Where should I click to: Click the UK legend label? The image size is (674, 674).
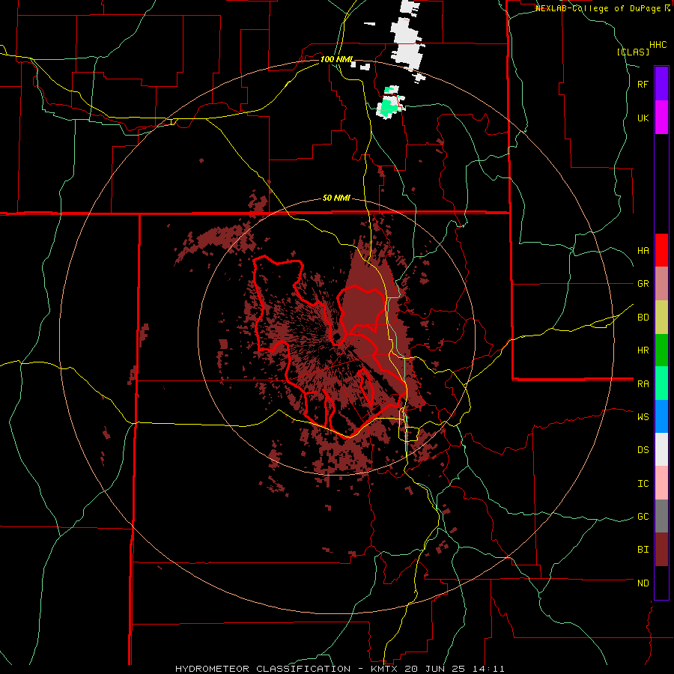coord(643,118)
